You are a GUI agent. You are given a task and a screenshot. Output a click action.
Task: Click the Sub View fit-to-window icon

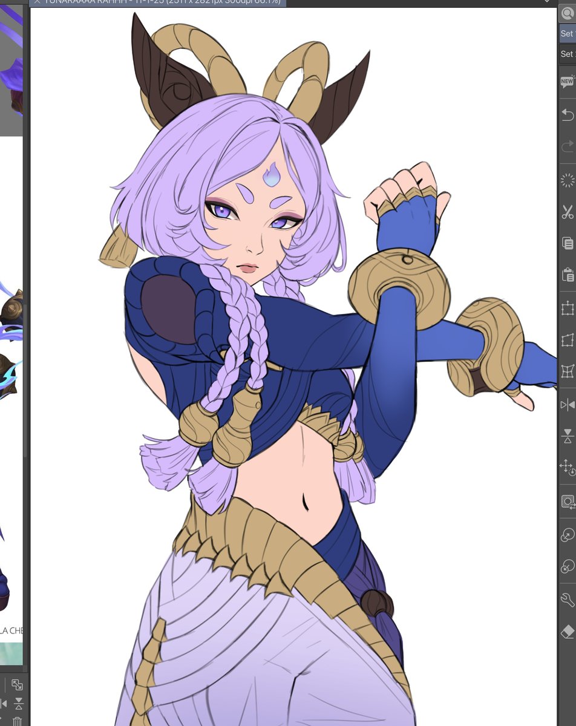(17, 685)
